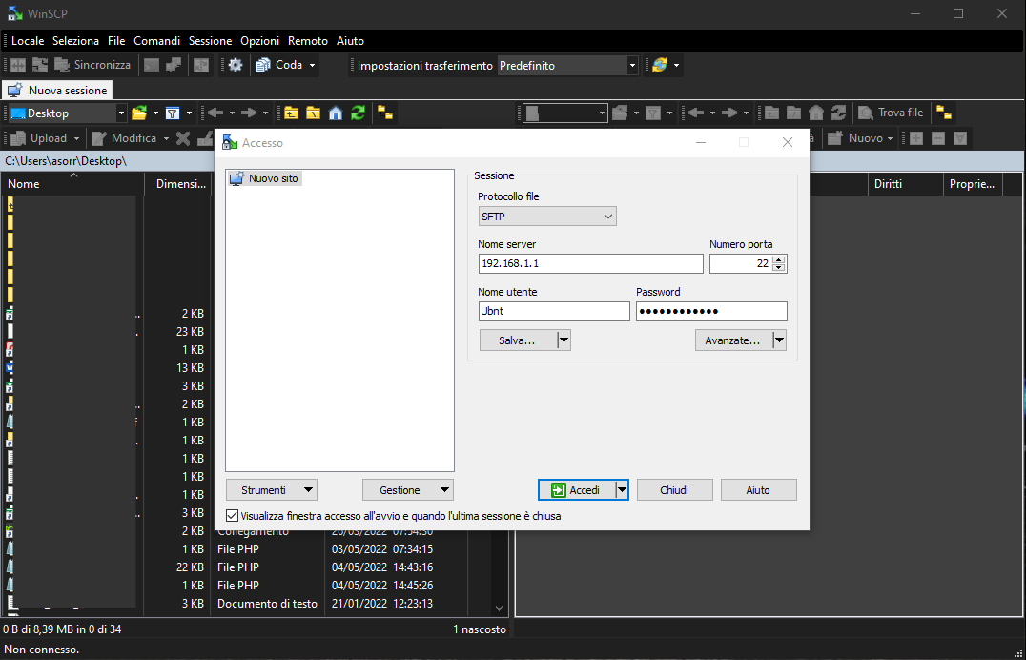Open Protocollo file SFTP dropdown

pos(547,217)
